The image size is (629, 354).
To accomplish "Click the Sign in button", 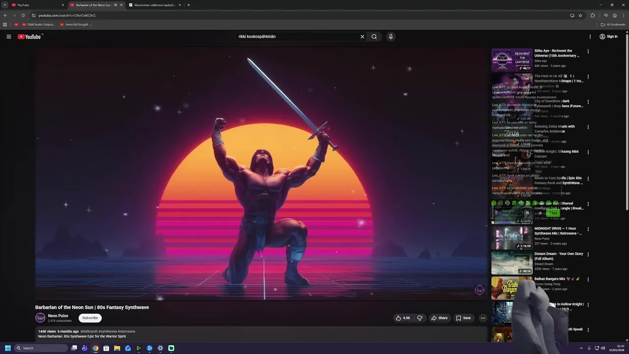I will [608, 36].
